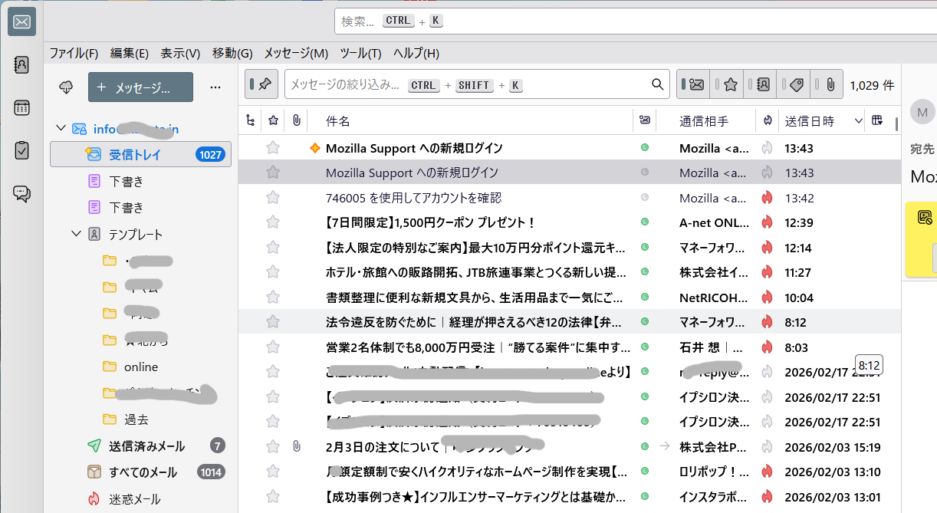Image resolution: width=937 pixels, height=513 pixels.
Task: Open the Address Book space
Action: coord(21,65)
